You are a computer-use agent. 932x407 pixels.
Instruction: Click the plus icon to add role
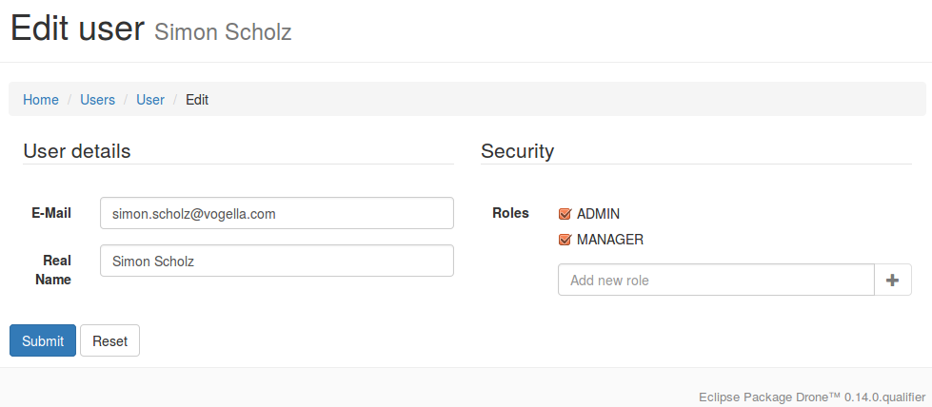click(x=892, y=280)
